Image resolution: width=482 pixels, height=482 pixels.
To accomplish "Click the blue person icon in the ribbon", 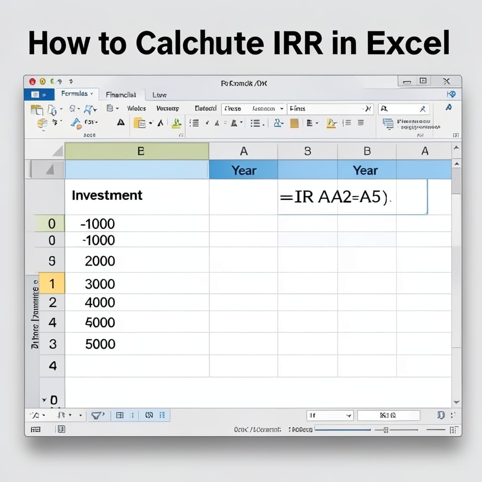I will click(x=278, y=123).
